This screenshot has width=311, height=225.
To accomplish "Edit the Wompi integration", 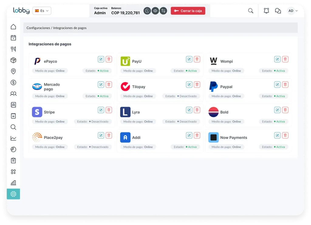I will (x=277, y=59).
